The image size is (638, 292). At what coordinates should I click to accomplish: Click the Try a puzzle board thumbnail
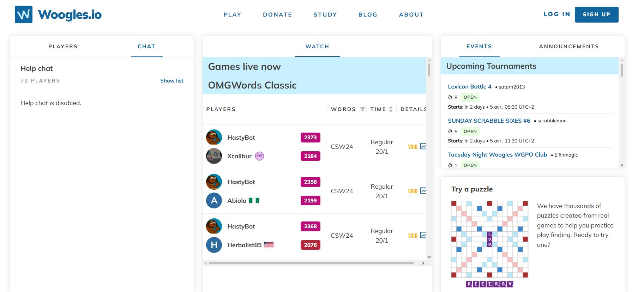[490, 239]
